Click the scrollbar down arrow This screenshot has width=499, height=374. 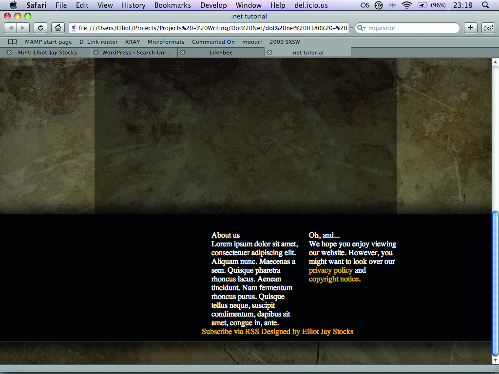click(x=495, y=360)
